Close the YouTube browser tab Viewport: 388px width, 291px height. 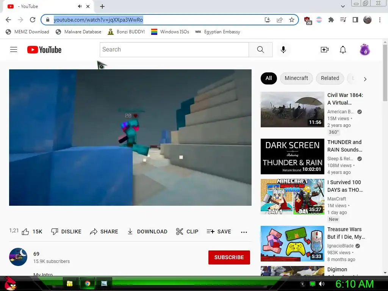click(88, 6)
